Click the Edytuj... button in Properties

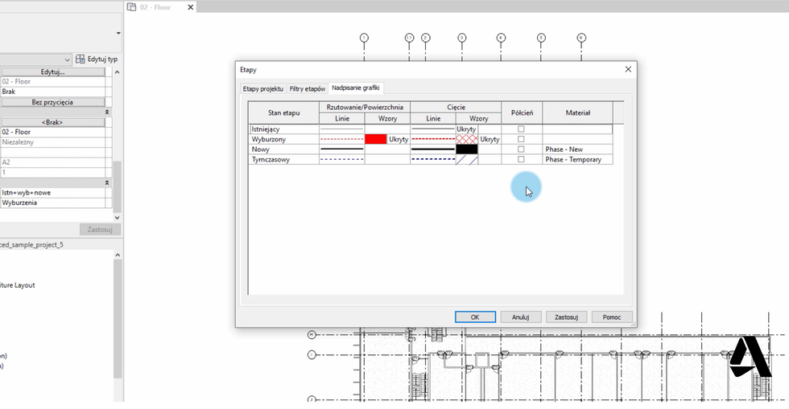tap(52, 72)
